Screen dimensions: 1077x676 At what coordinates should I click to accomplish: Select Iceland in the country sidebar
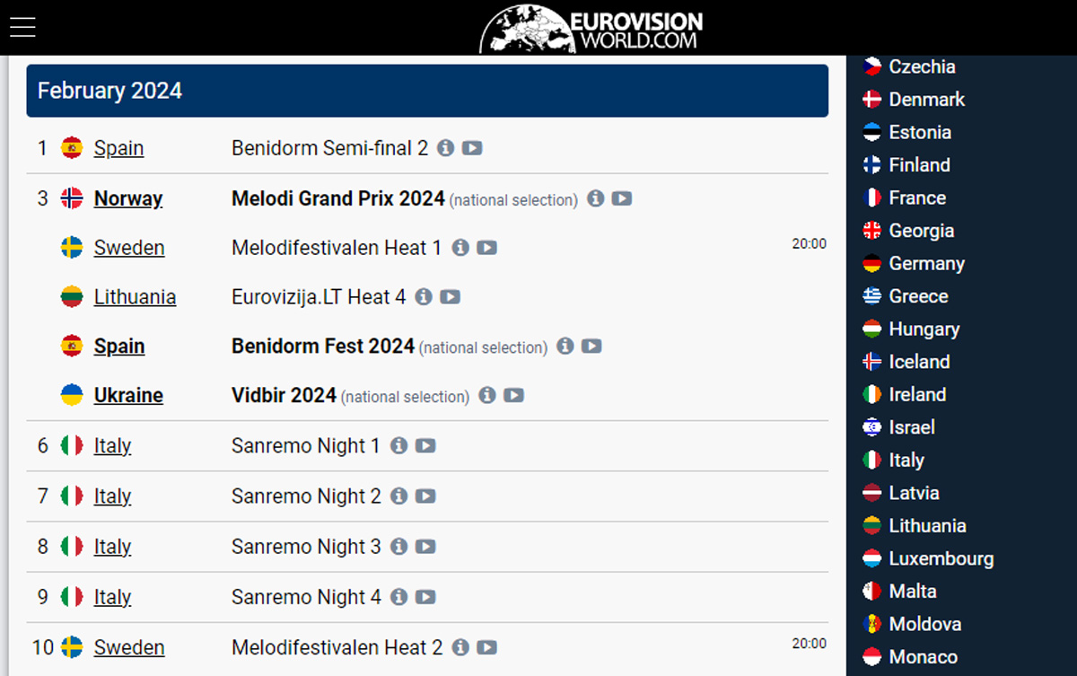pos(919,362)
